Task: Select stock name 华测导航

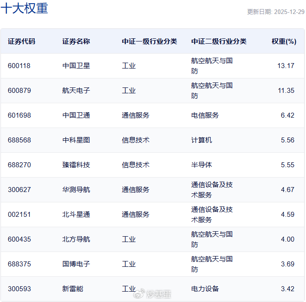Action: (x=76, y=190)
